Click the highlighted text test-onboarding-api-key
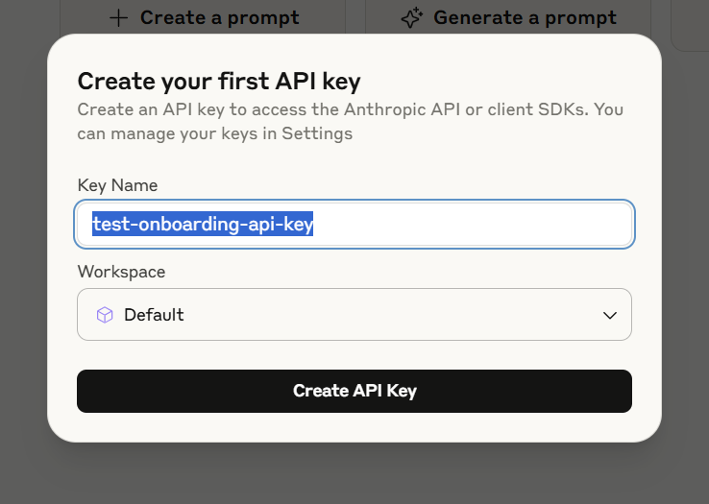The image size is (709, 504). pos(203,225)
